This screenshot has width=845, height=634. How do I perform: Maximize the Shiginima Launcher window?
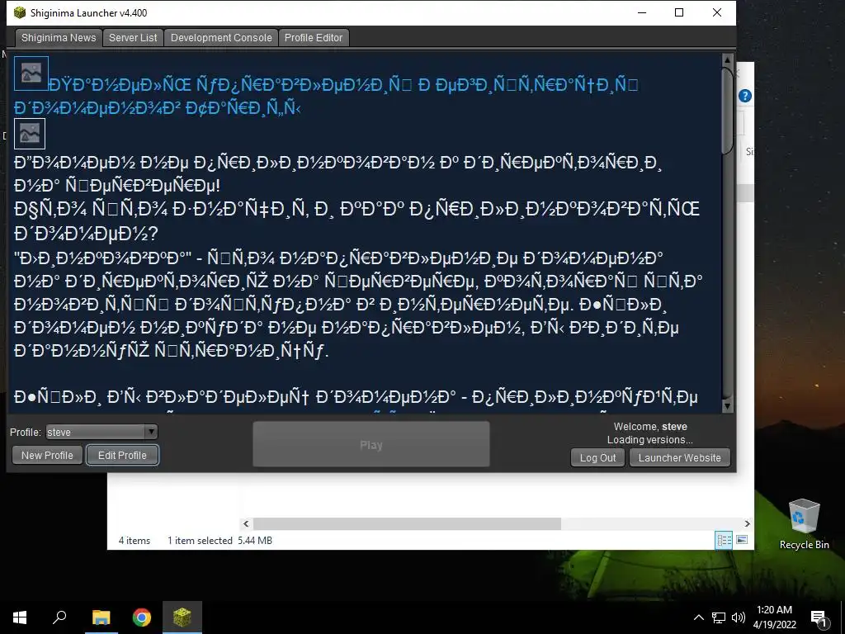coord(679,12)
